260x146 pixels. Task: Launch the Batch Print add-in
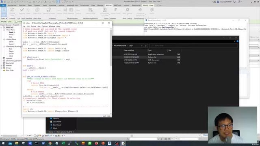coord(37,11)
